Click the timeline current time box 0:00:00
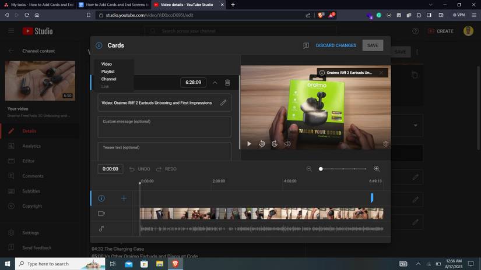481x270 pixels. (110, 169)
